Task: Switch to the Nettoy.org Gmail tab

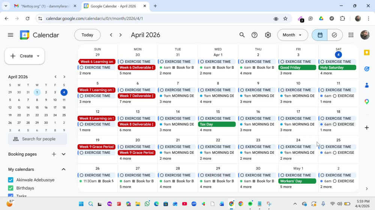Action: (x=45, y=6)
